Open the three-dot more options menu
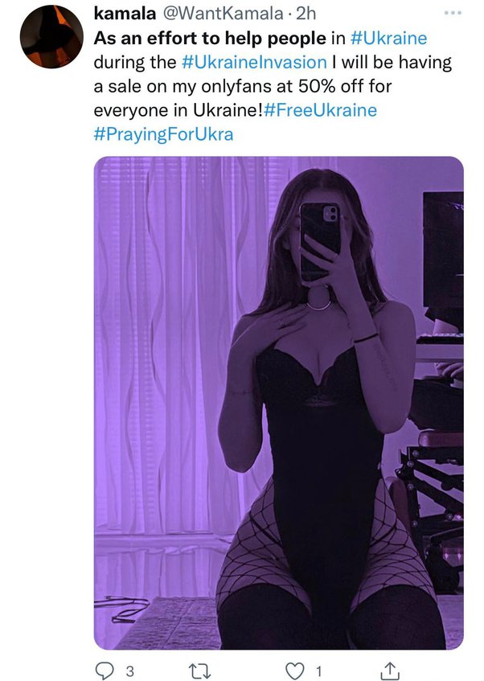Screen dimensions: 484x681 pos(453,14)
